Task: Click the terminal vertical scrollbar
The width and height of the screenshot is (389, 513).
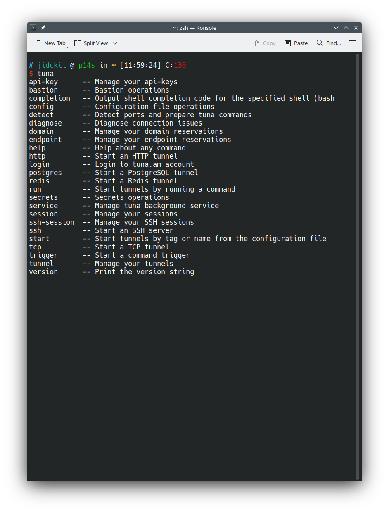Action: click(358, 264)
